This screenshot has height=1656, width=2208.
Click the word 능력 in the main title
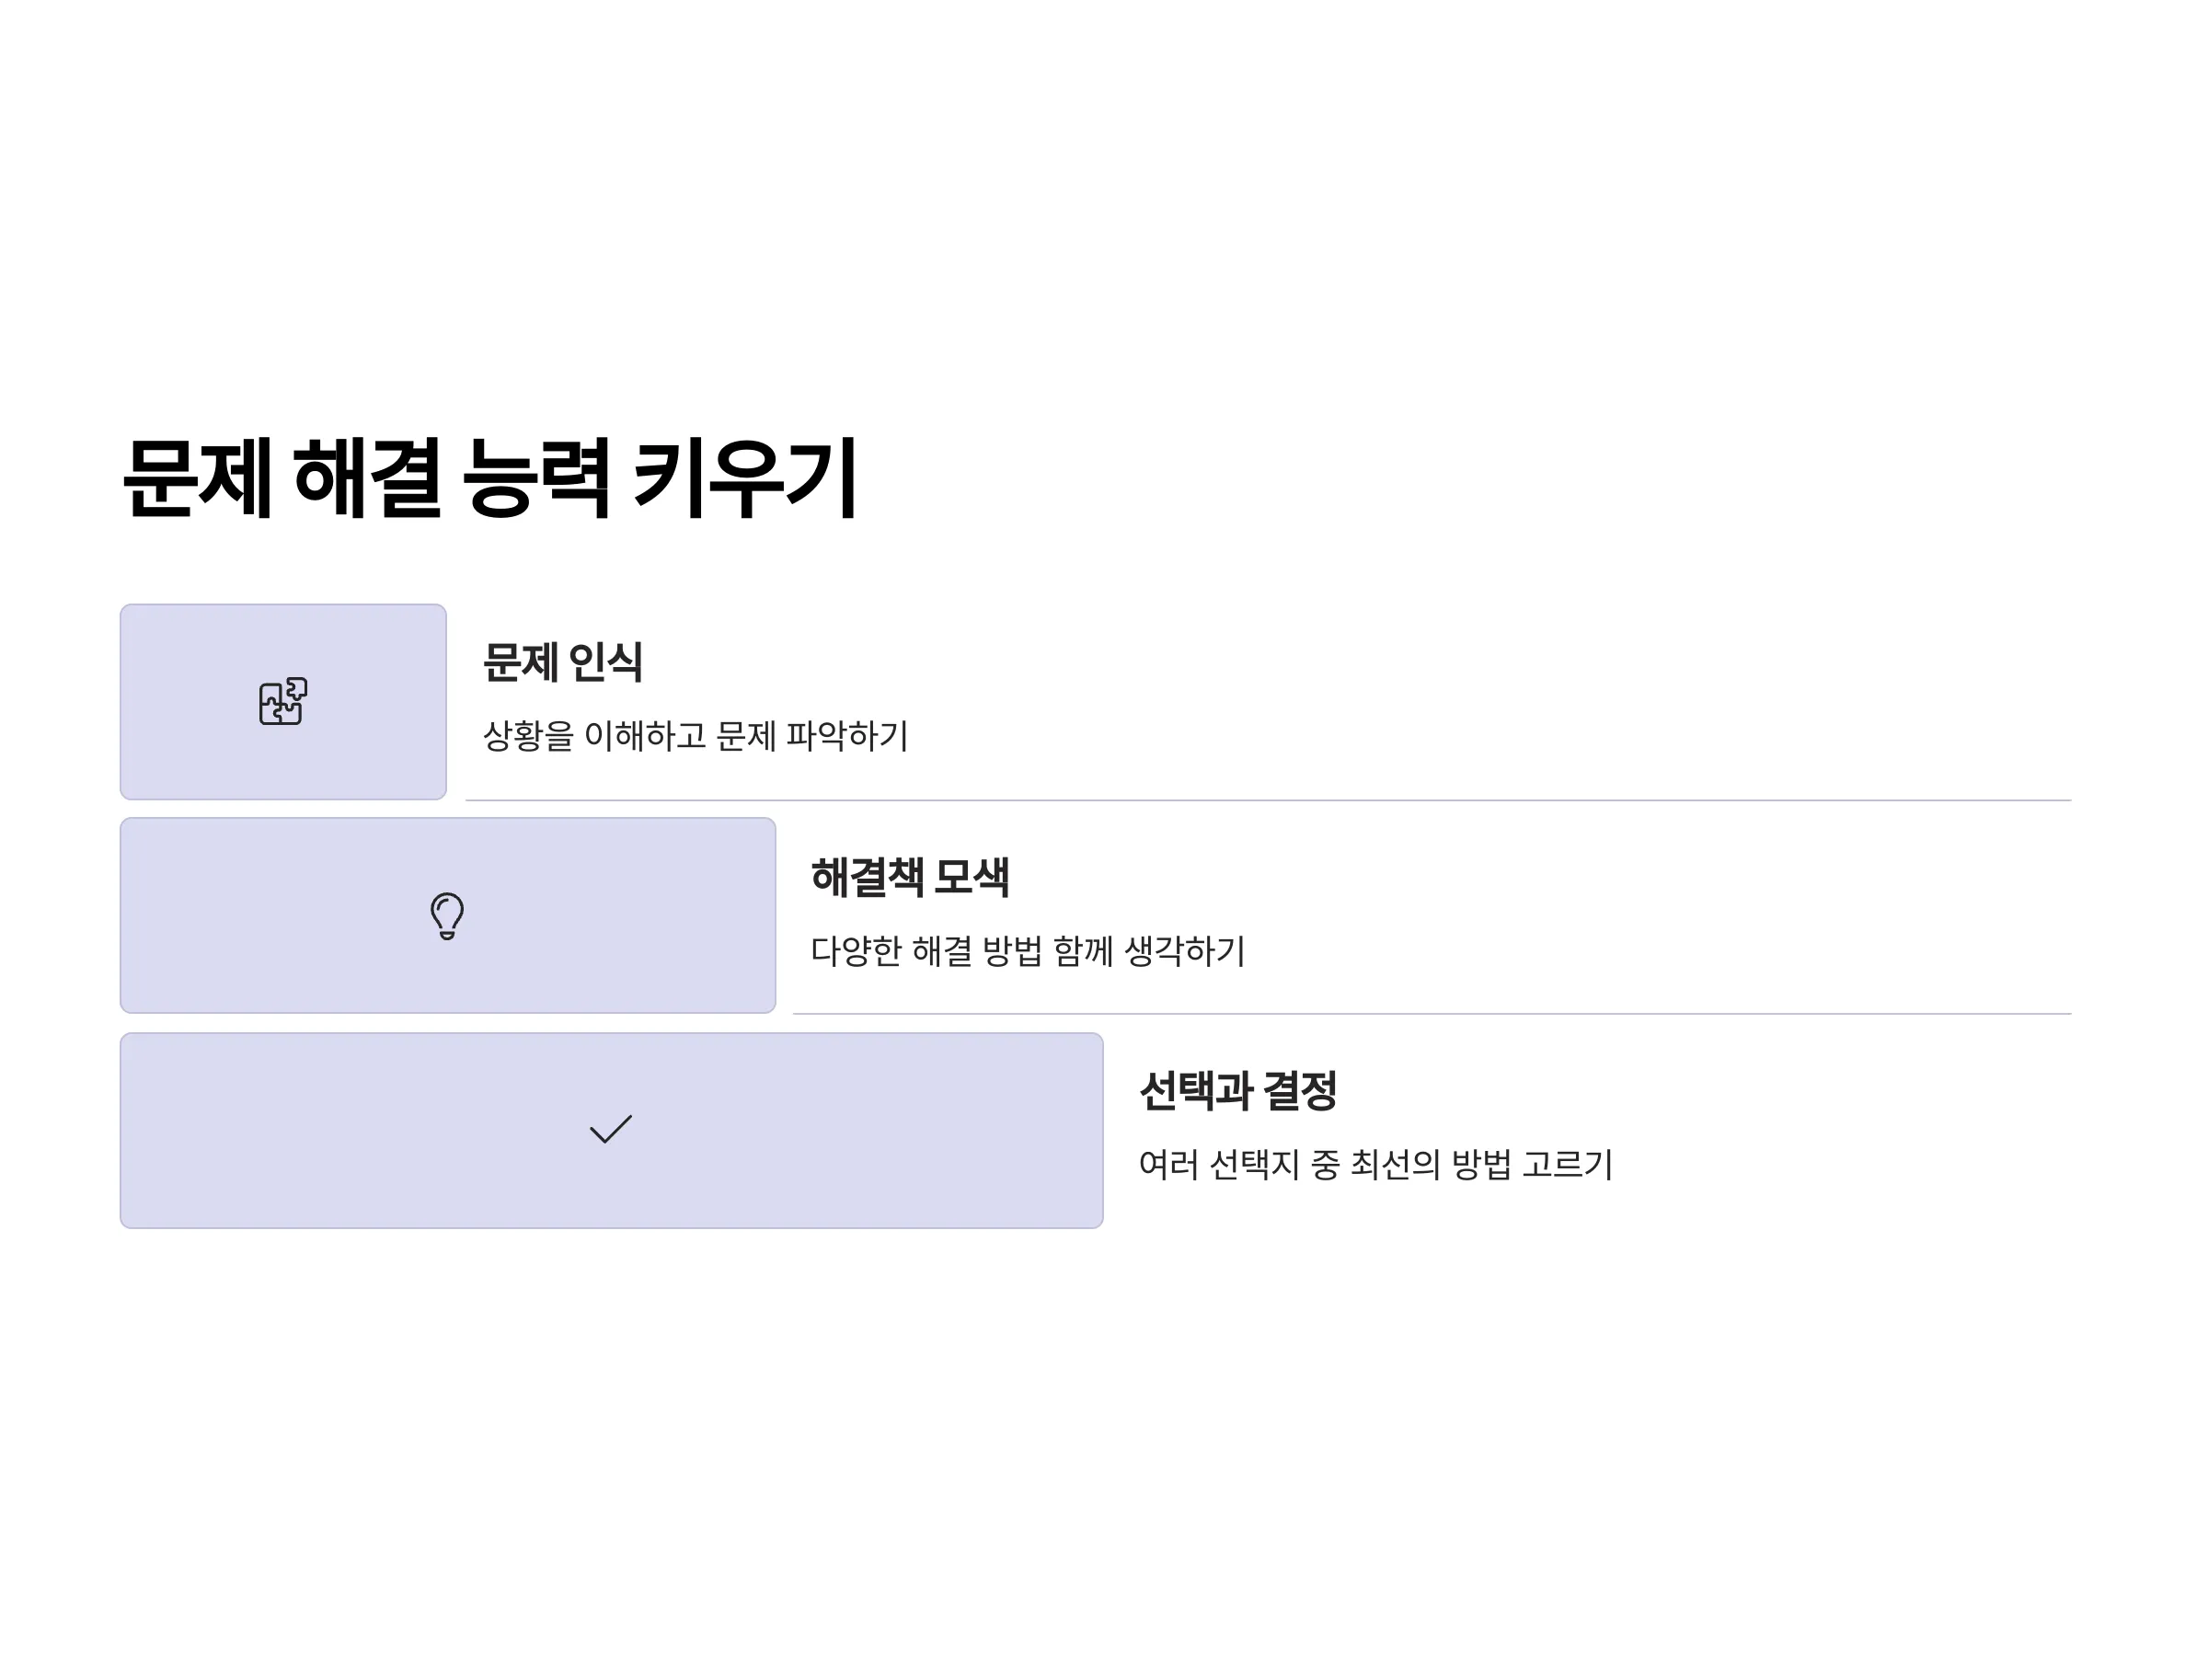point(537,478)
